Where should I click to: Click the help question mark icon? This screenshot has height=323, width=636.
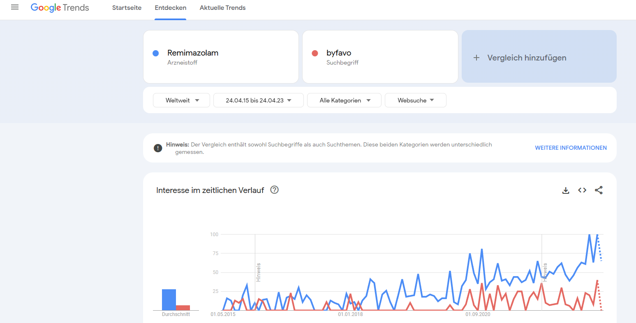pos(275,190)
